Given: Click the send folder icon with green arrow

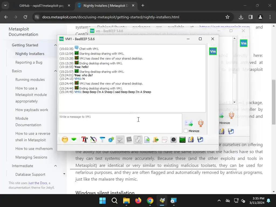Looking at the screenshot, I should coord(156,140).
